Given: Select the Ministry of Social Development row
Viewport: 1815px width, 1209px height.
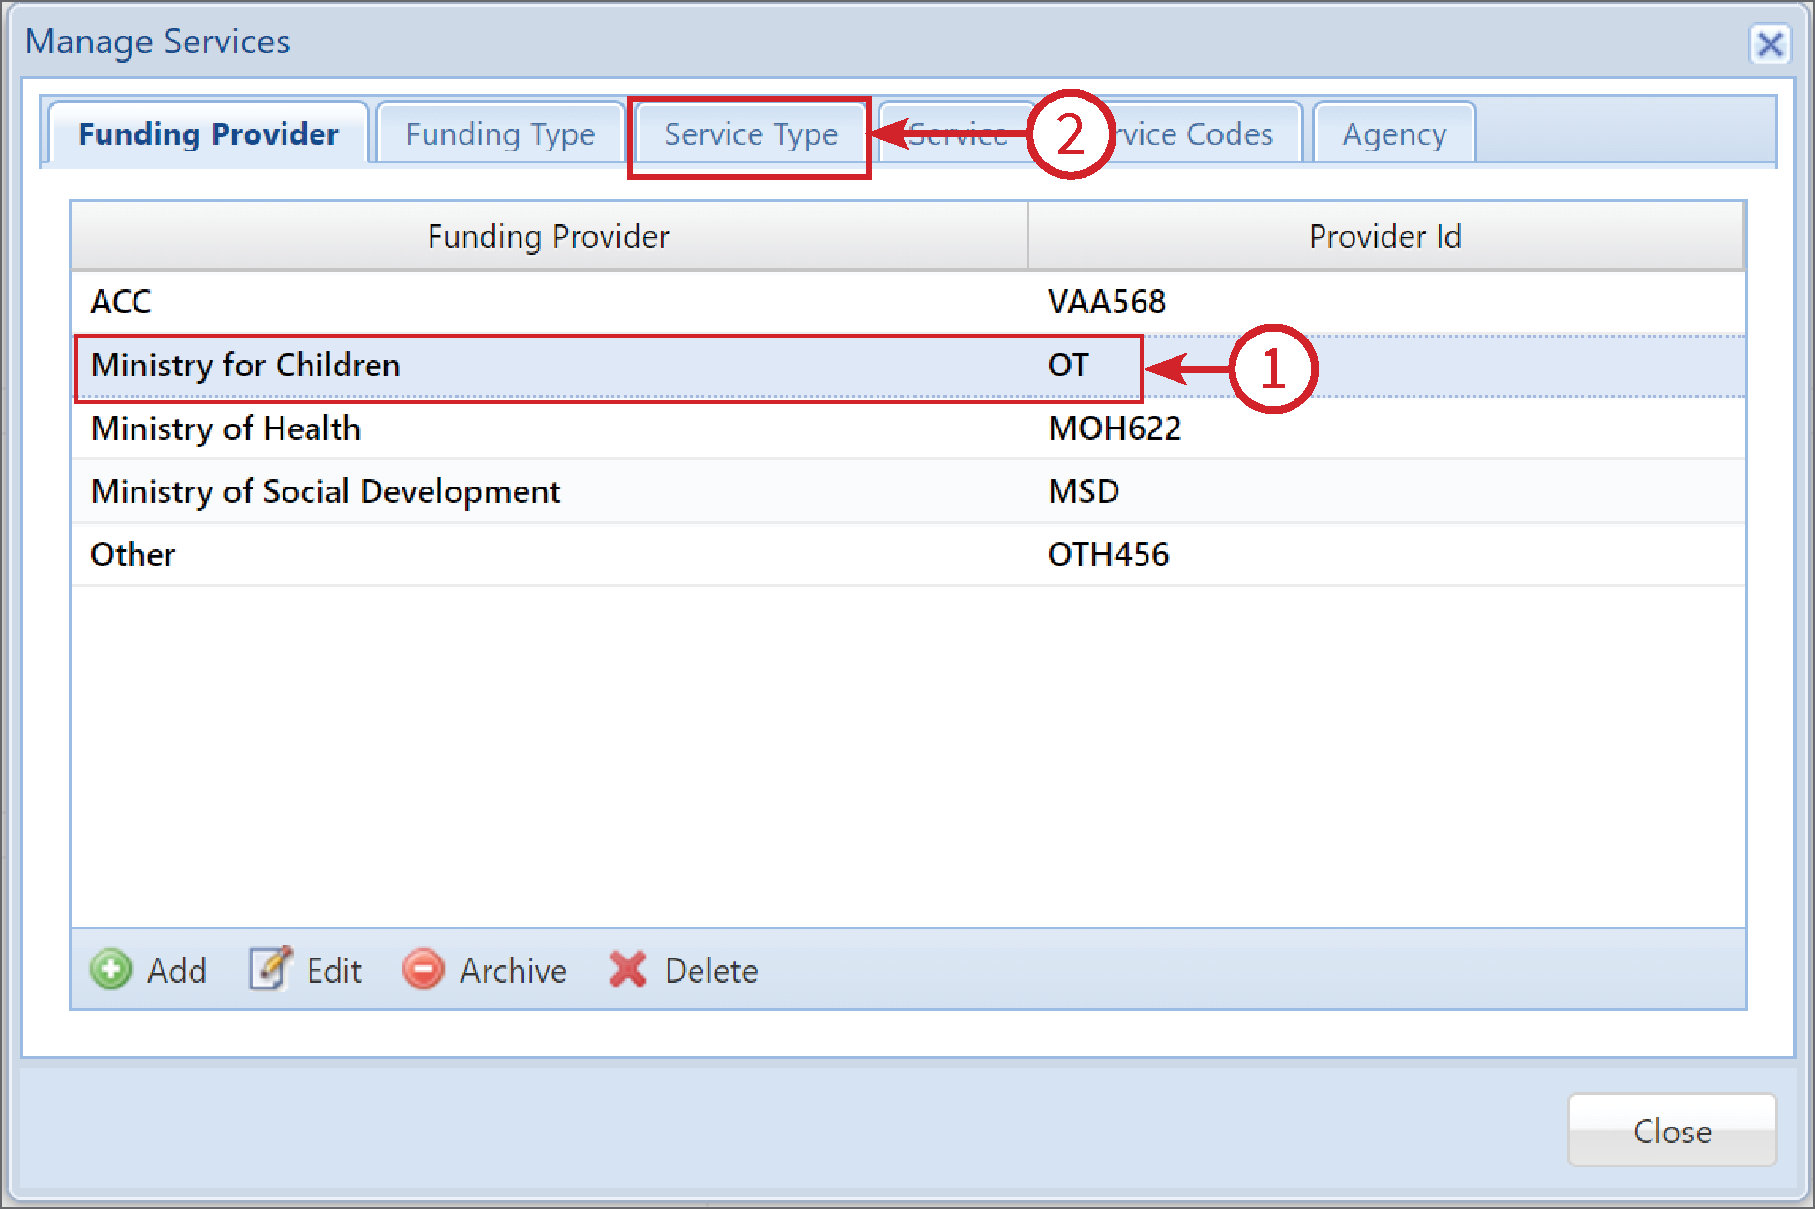Looking at the screenshot, I should (x=908, y=491).
